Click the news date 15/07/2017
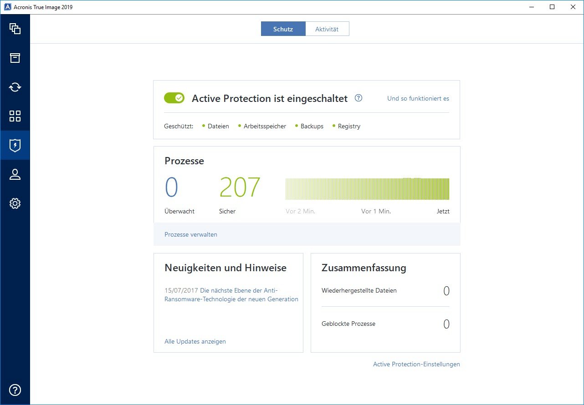This screenshot has width=584, height=405. (181, 290)
